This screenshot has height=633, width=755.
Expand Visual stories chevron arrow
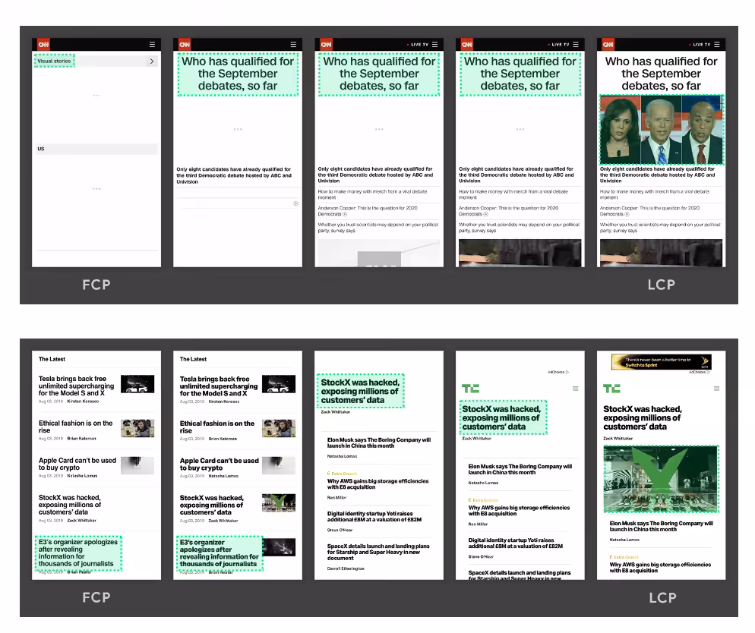[152, 61]
